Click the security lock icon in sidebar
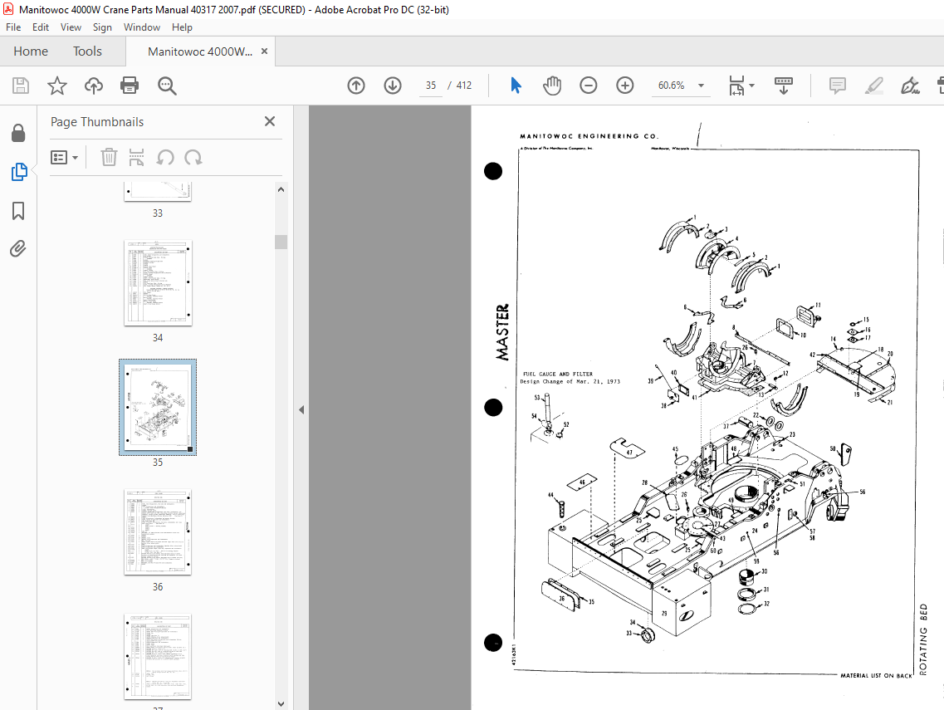The image size is (944, 710). pos(18,133)
